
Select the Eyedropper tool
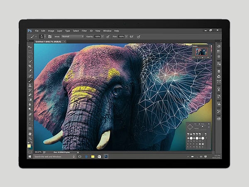coord(30,71)
